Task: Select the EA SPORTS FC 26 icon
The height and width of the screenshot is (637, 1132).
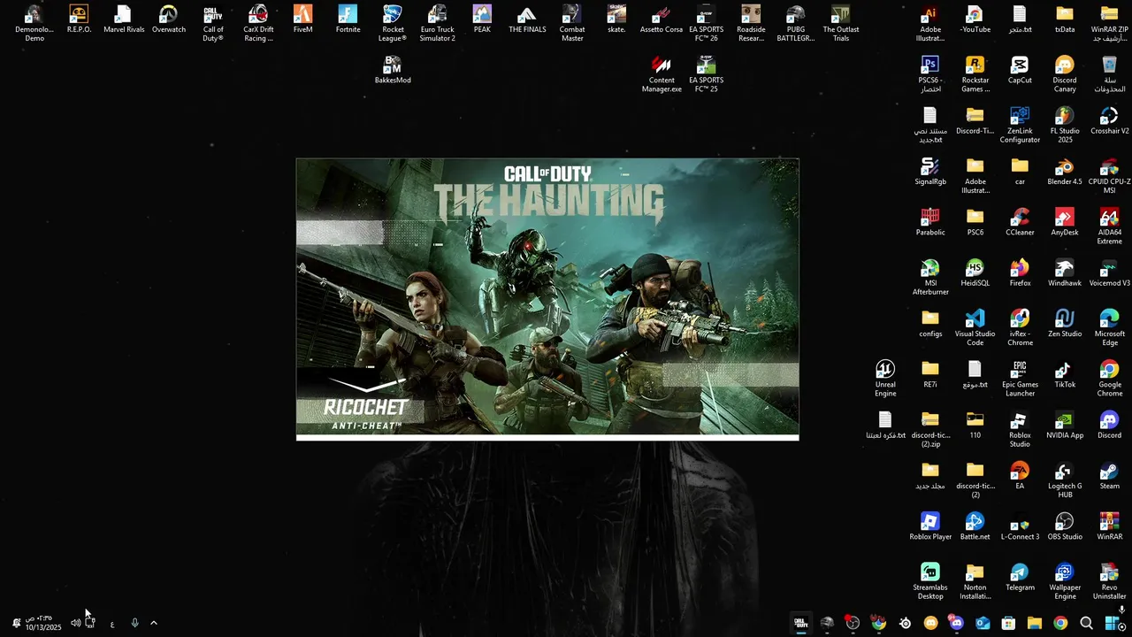Action: (706, 23)
